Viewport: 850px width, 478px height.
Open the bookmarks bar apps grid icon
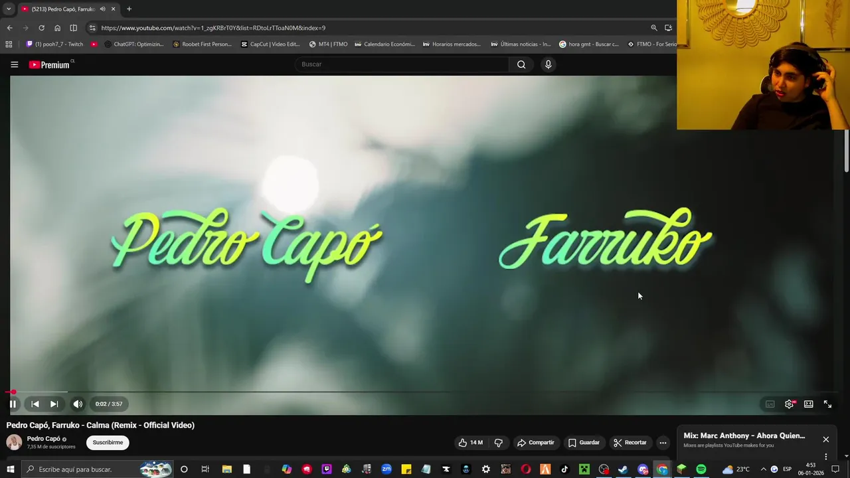[x=9, y=44]
